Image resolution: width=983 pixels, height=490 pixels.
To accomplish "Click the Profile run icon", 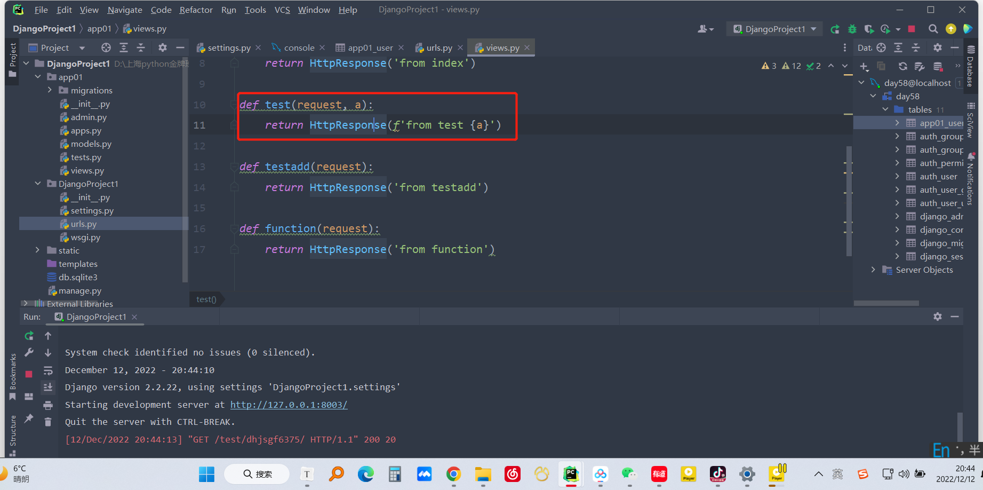I will [x=885, y=29].
